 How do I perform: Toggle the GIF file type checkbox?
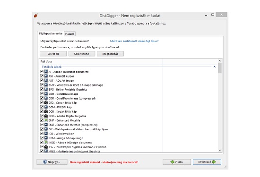coord(42,129)
